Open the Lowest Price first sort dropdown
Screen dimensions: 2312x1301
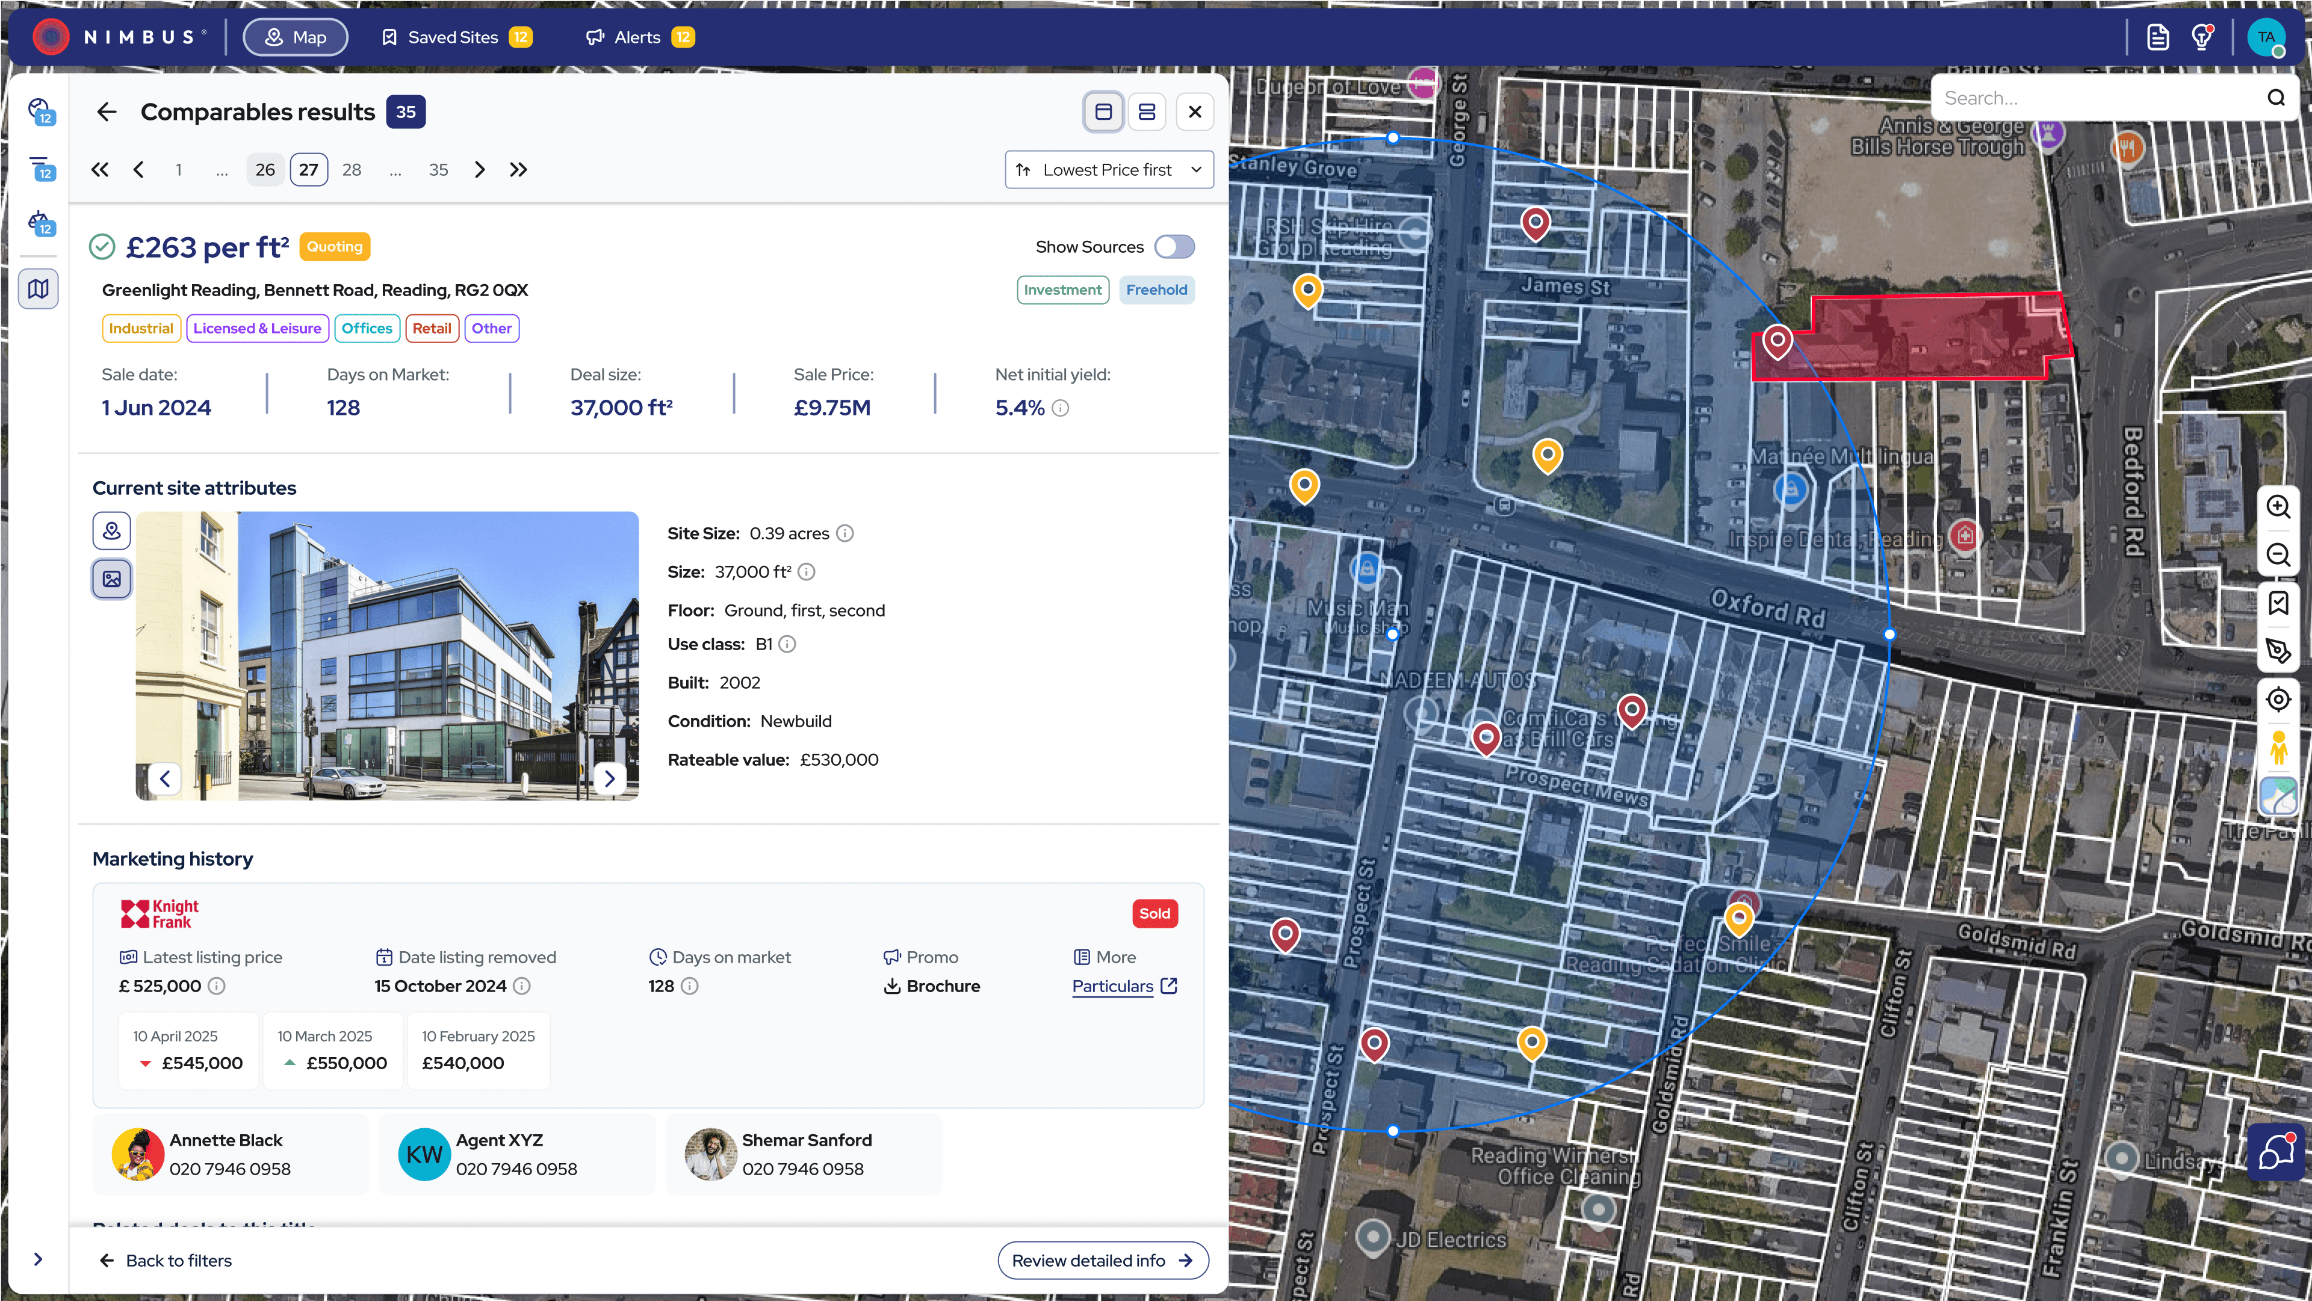1108,170
